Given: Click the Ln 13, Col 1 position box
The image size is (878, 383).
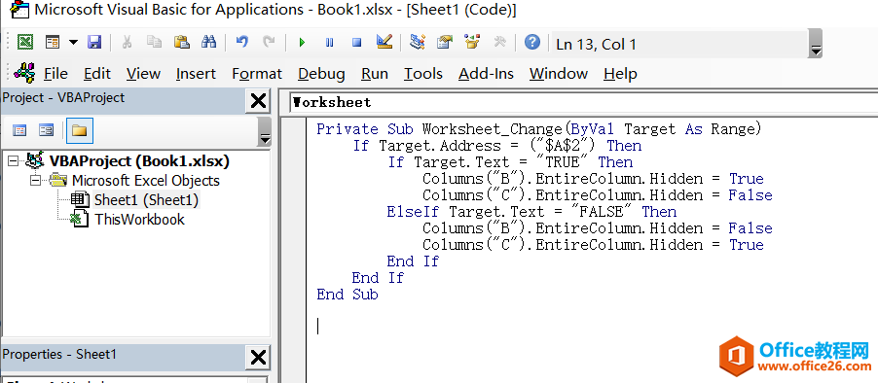Looking at the screenshot, I should coord(680,44).
